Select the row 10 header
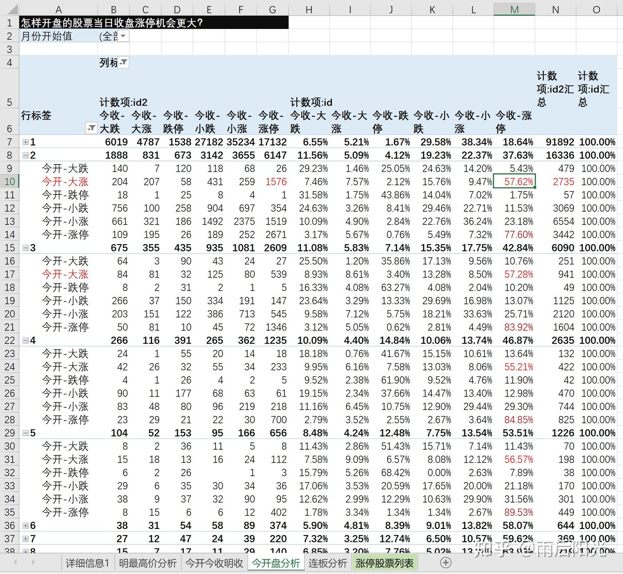The image size is (623, 574). tap(10, 182)
